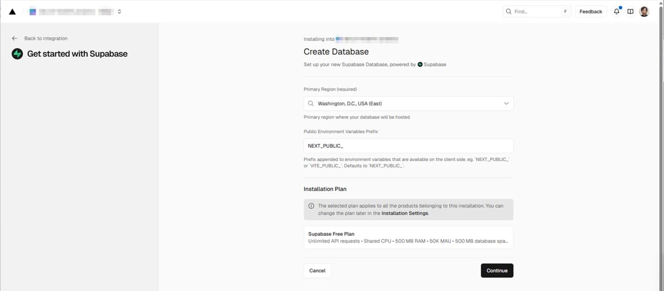Click the Vercel triangle logo
The width and height of the screenshot is (664, 291).
point(12,11)
